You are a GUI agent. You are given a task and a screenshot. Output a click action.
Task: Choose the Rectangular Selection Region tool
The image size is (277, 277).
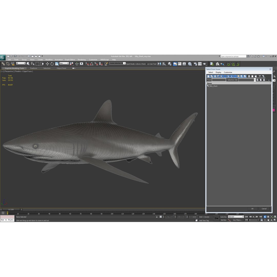point(37,64)
